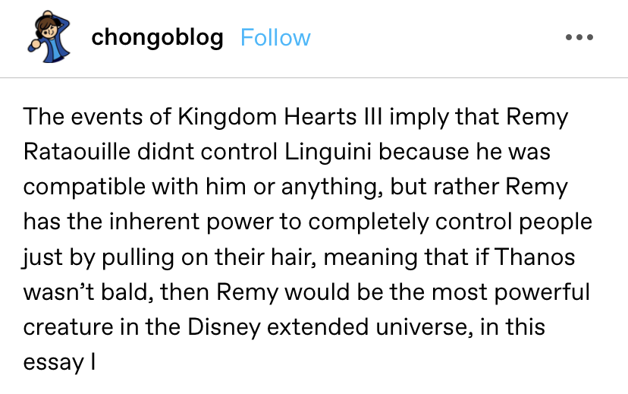Open the chongoblog avatar image
This screenshot has width=628, height=394.
click(49, 37)
